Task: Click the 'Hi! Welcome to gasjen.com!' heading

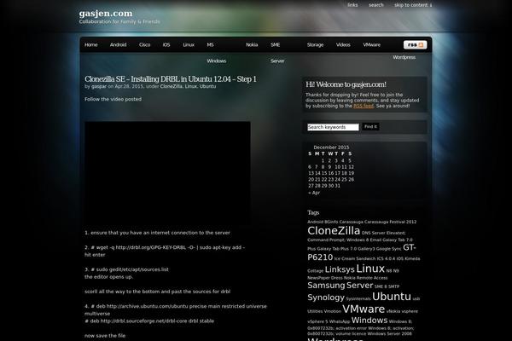Action: (346, 84)
